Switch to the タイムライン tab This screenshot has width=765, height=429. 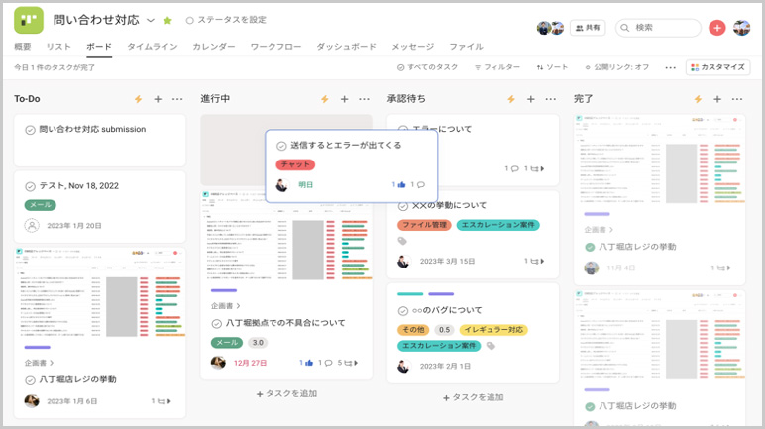pos(153,47)
